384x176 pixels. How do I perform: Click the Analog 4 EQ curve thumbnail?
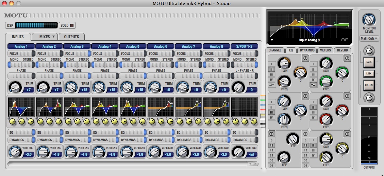coord(105,107)
